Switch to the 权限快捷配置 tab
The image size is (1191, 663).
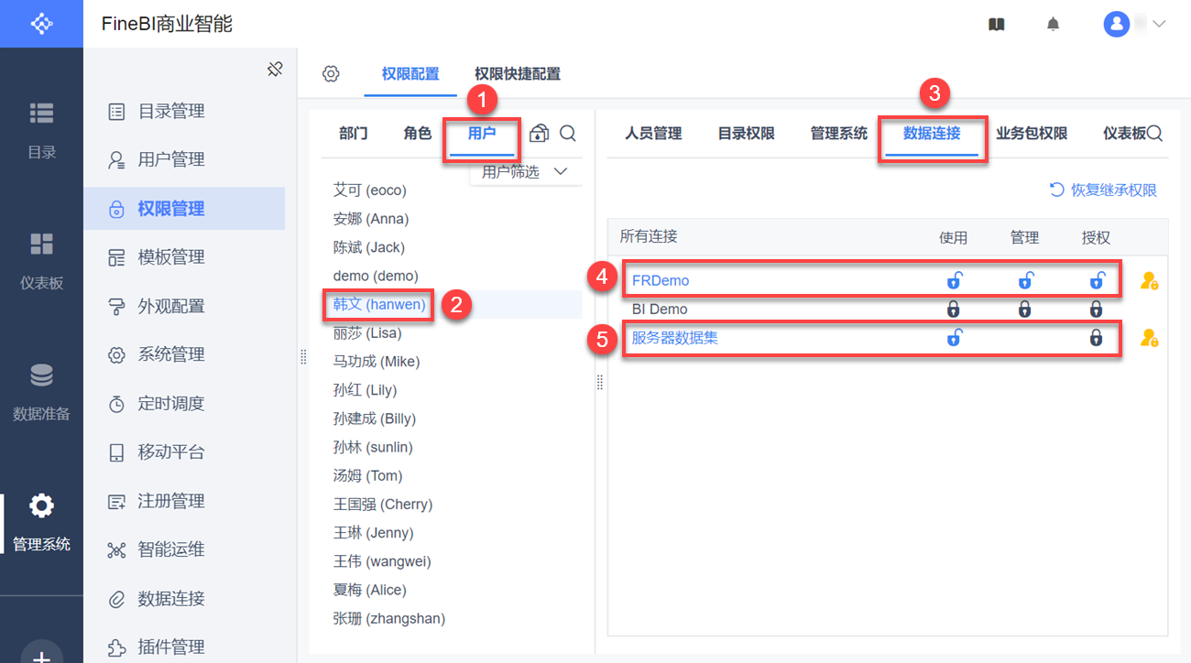pos(518,74)
